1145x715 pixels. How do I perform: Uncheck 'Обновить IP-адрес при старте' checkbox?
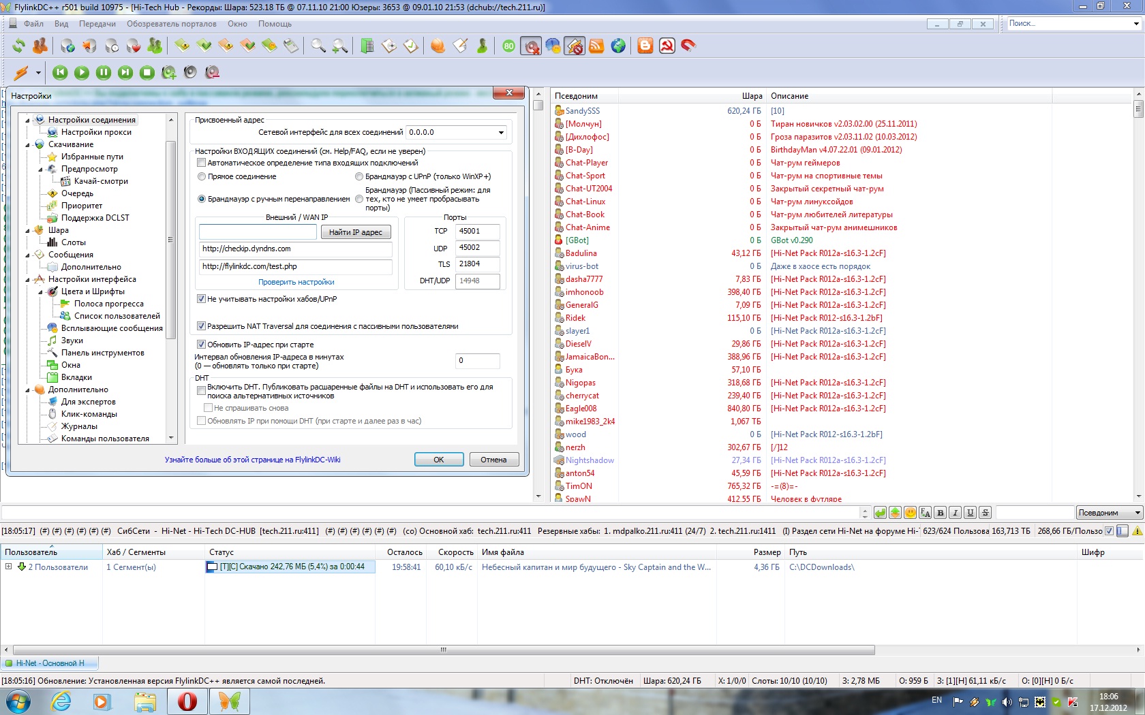click(x=201, y=345)
